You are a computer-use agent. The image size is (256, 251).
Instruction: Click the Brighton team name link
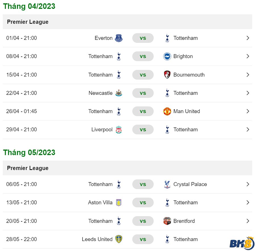coord(183,56)
